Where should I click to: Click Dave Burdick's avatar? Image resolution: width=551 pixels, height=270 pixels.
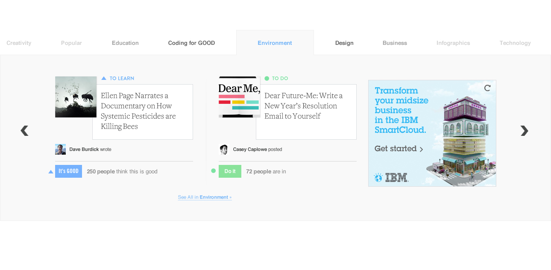point(60,149)
